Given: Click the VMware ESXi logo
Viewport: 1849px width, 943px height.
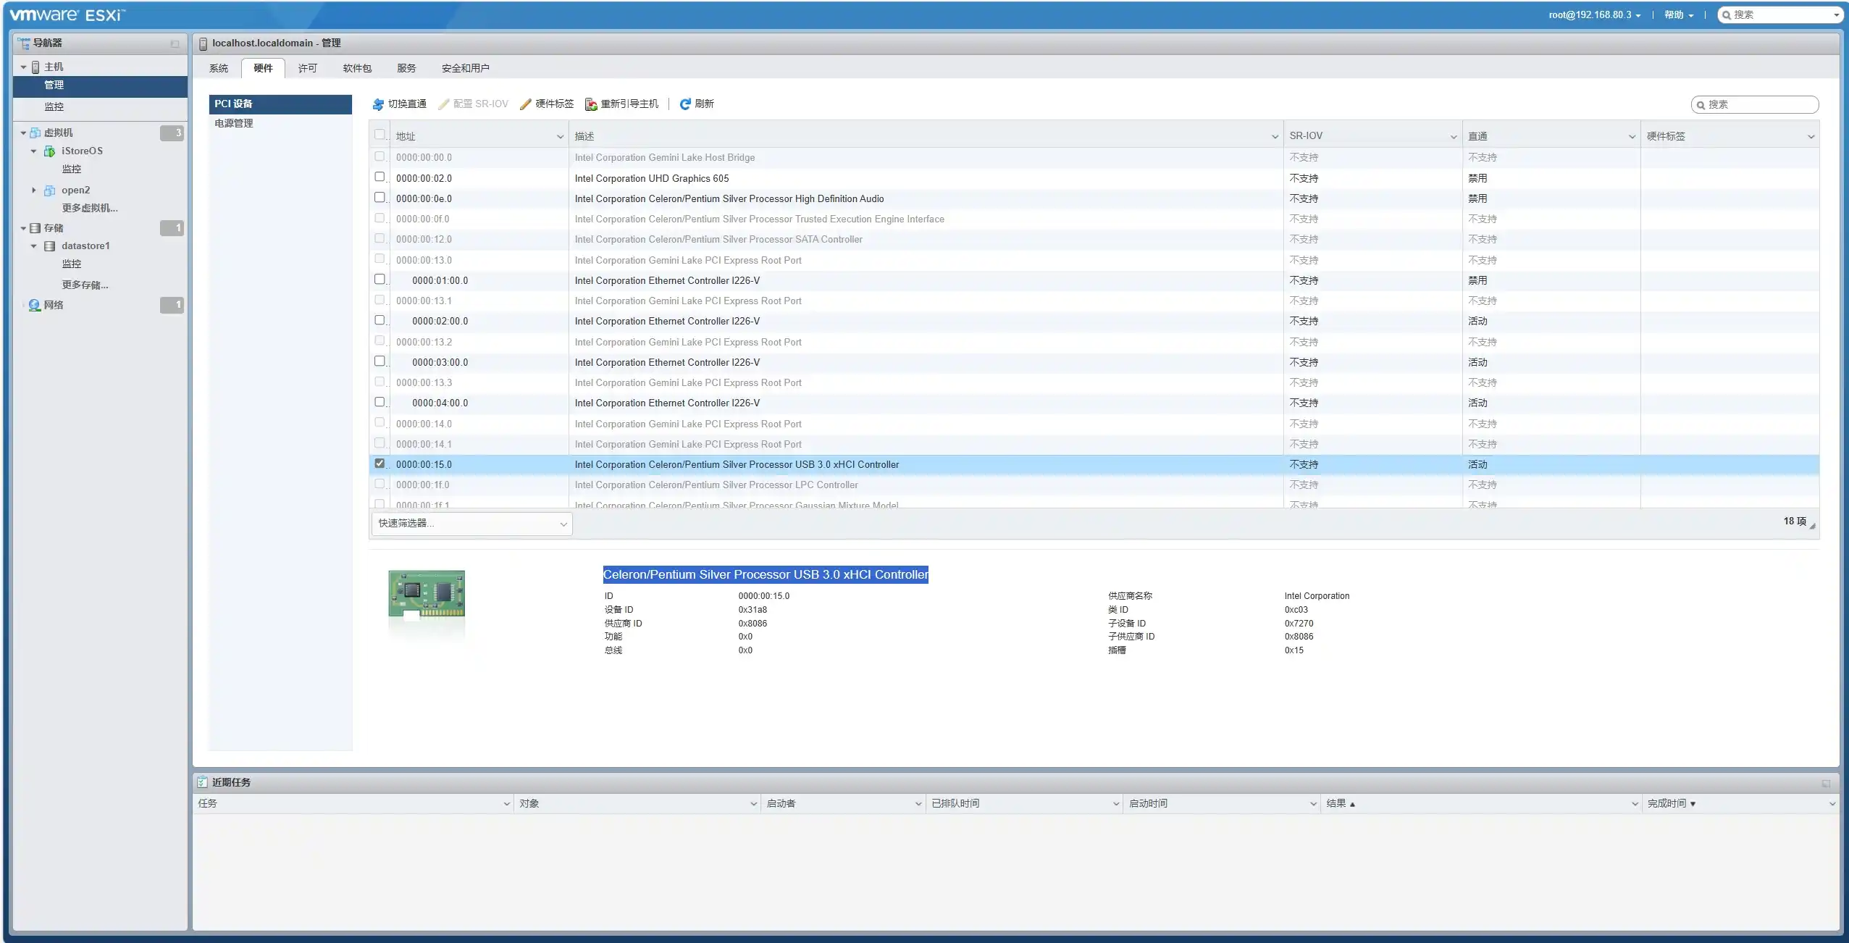Looking at the screenshot, I should pyautogui.click(x=67, y=14).
